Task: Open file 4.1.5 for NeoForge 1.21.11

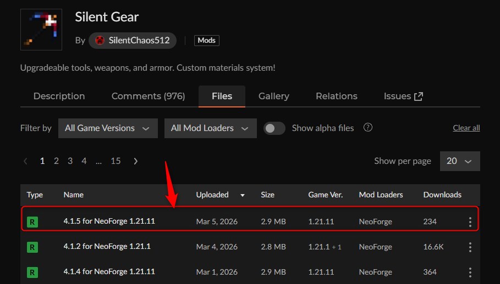Action: tap(109, 221)
